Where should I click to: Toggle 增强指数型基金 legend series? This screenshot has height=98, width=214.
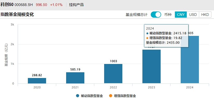[122, 96]
